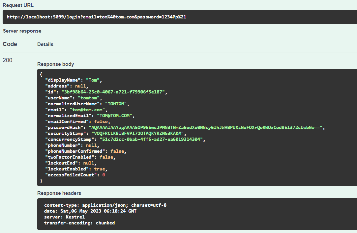Click the 'transfer-encoding: chunked' header line

[79, 223]
